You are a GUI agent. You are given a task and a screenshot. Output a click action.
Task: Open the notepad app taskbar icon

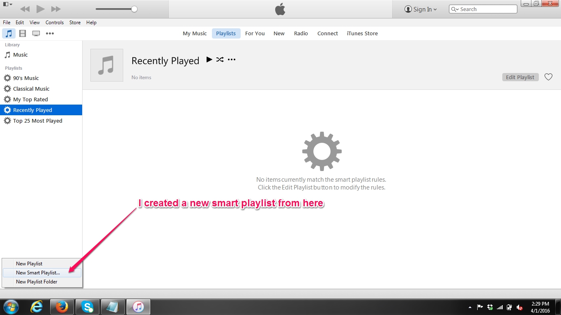pyautogui.click(x=113, y=307)
